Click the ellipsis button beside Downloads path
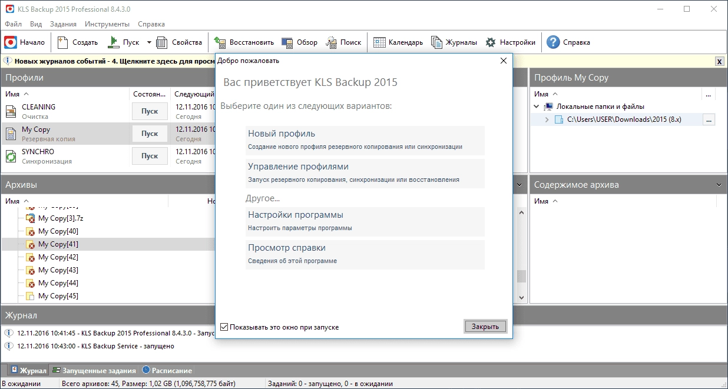 pyautogui.click(x=709, y=119)
